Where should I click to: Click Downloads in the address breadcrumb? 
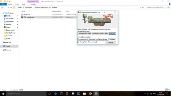point(28,7)
